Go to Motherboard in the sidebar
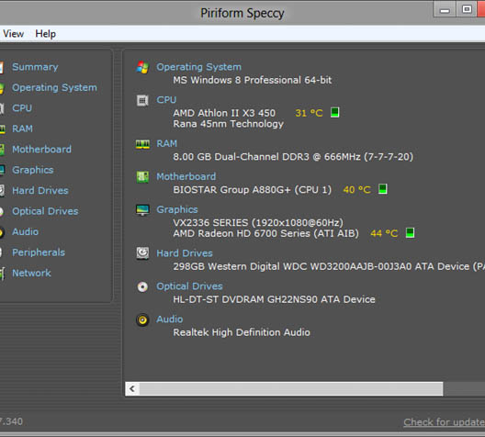 41,150
